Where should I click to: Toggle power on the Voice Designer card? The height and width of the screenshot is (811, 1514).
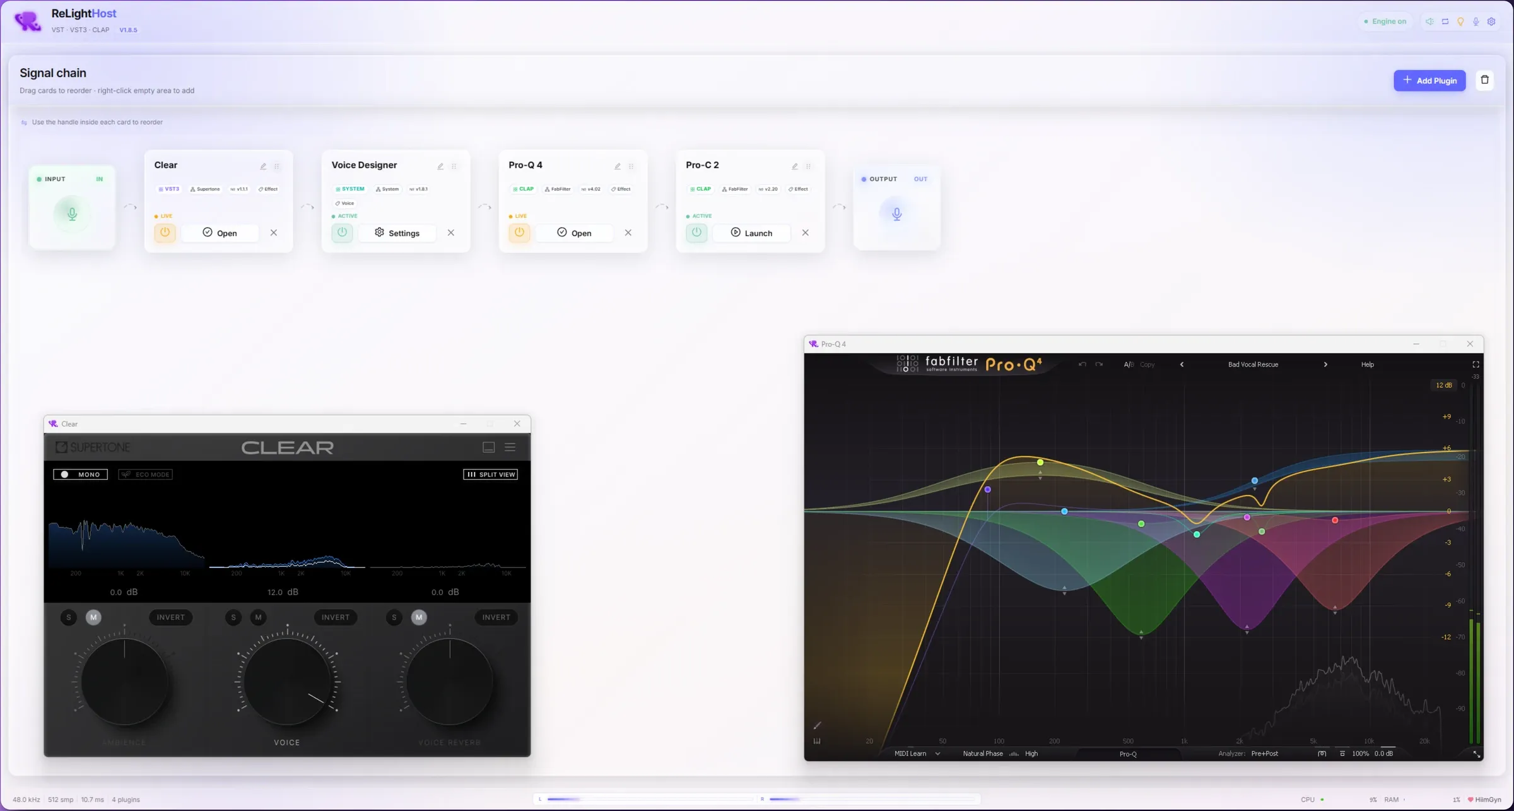tap(342, 233)
